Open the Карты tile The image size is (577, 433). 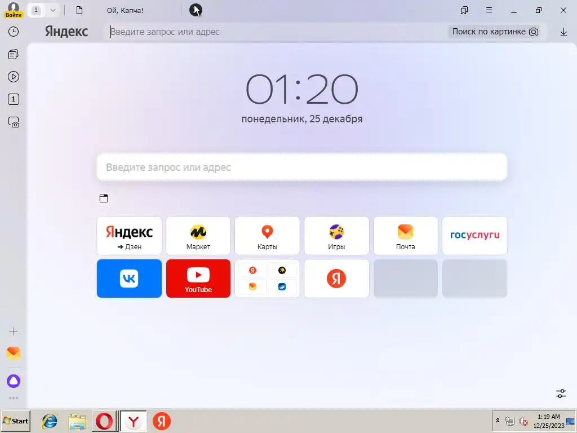(267, 236)
